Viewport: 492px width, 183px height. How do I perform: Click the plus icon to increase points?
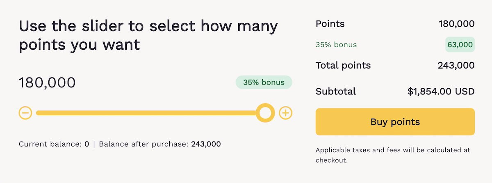285,113
